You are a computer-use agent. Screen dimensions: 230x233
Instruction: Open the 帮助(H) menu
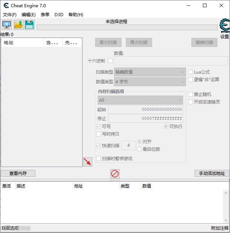coord(76,15)
